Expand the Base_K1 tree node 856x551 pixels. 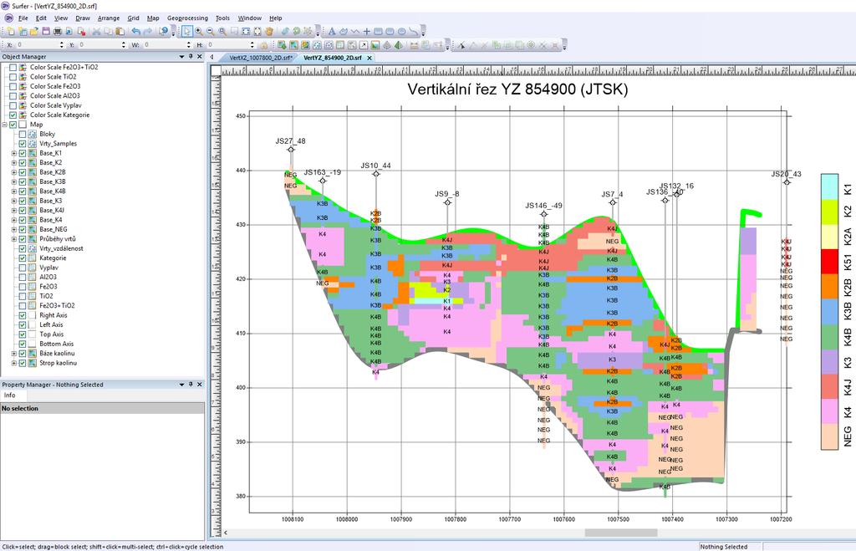[x=13, y=153]
